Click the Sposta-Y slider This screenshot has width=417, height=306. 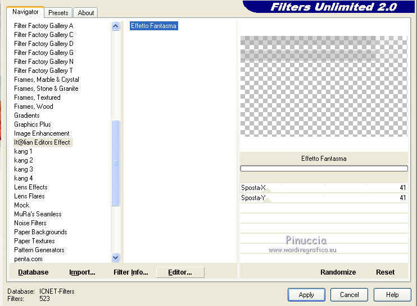point(324,198)
